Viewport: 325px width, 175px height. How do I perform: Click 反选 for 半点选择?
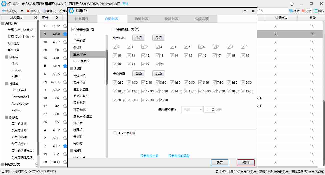(x=159, y=73)
